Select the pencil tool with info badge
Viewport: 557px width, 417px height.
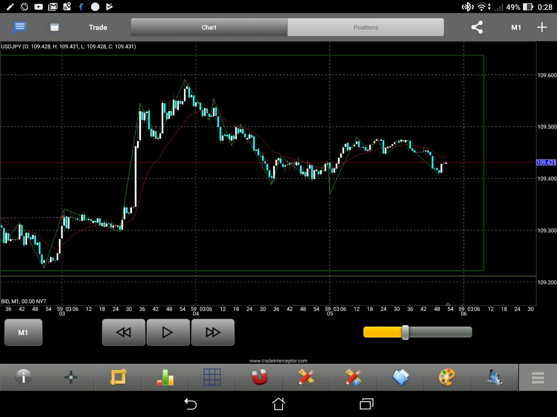coord(353,377)
